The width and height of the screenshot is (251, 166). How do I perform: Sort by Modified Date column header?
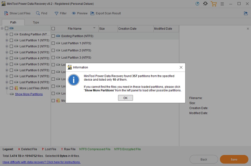pyautogui.click(x=166, y=29)
